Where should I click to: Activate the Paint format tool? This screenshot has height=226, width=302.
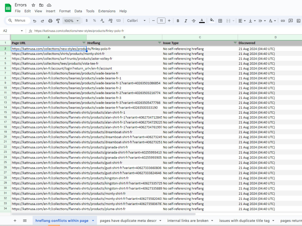tap(58, 21)
